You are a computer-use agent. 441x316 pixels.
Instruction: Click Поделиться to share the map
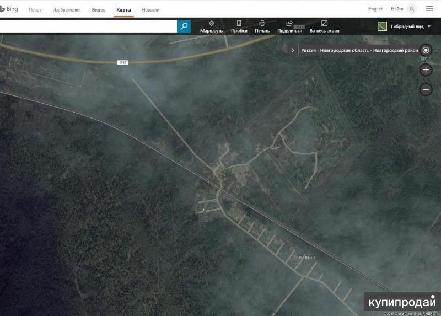click(290, 26)
